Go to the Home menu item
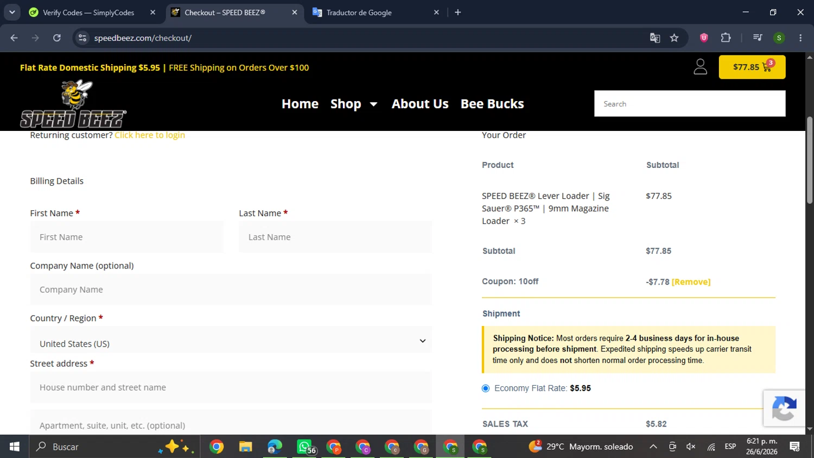 (300, 104)
